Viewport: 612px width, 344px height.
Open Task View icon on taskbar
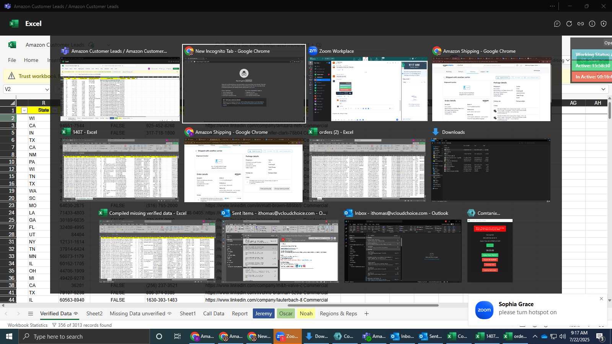coord(177,336)
